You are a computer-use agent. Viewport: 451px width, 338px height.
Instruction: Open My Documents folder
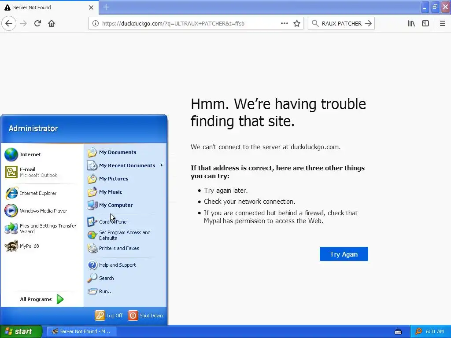coord(126,152)
